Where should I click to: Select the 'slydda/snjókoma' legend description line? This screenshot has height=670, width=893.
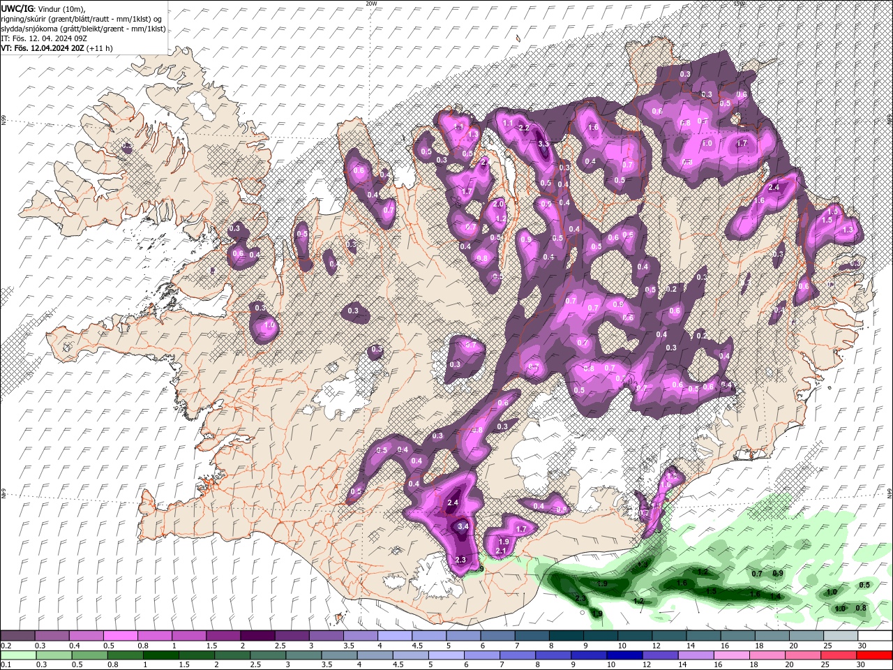[84, 29]
